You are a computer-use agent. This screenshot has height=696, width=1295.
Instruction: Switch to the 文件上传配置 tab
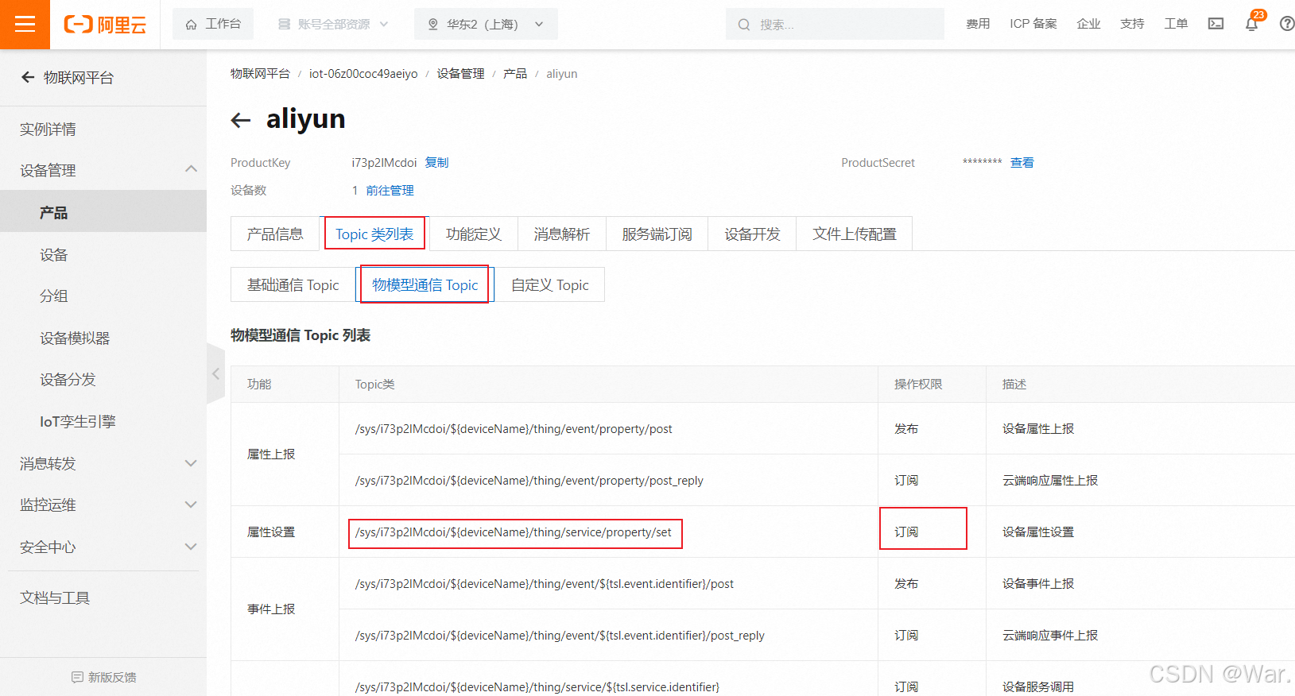click(x=855, y=234)
